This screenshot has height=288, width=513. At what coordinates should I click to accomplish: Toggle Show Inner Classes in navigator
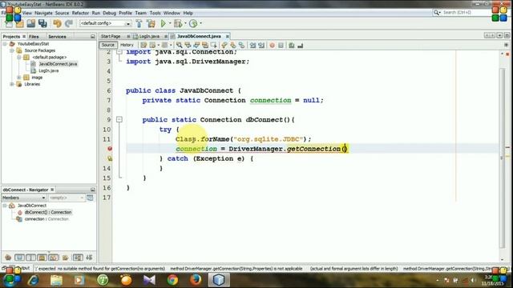click(x=54, y=258)
